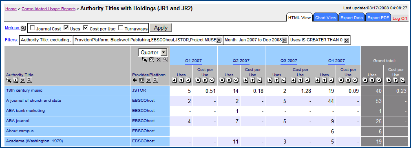Remove the Month date range filter
Screen dimensions: 411x148
click(285, 40)
